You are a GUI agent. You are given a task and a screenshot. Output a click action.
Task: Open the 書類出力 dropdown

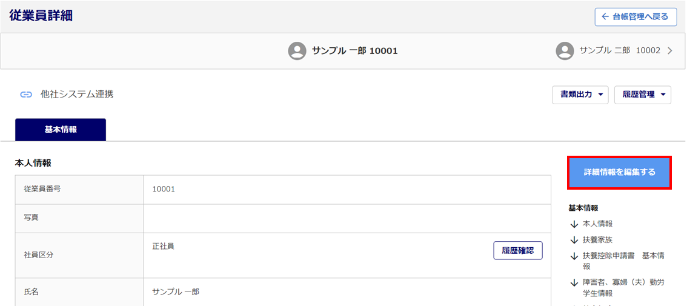(x=580, y=95)
